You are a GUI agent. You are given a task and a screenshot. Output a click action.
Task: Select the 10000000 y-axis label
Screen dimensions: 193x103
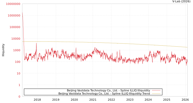13,4
